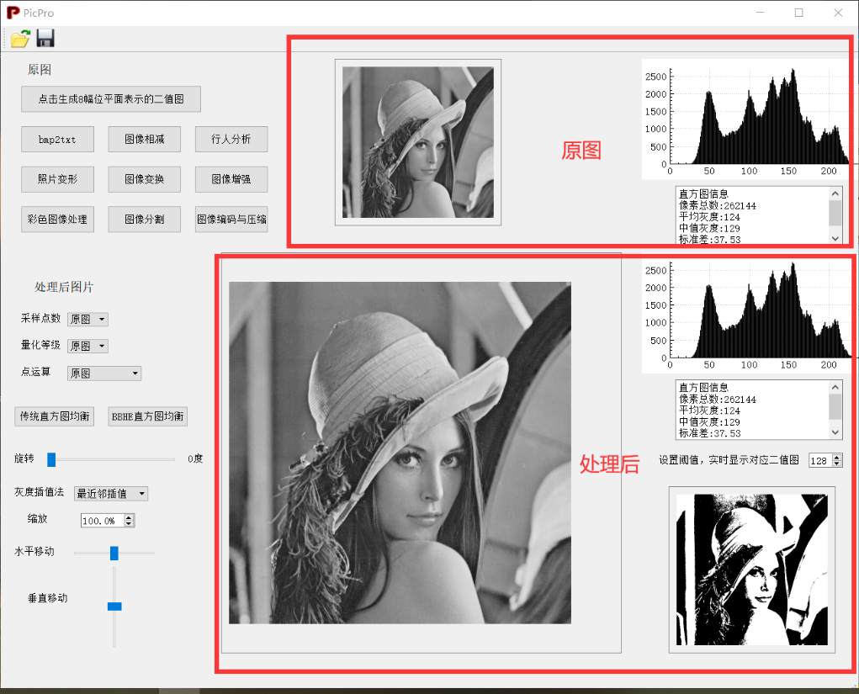
Task: Open 彩色图像处理 tool
Action: (x=57, y=219)
